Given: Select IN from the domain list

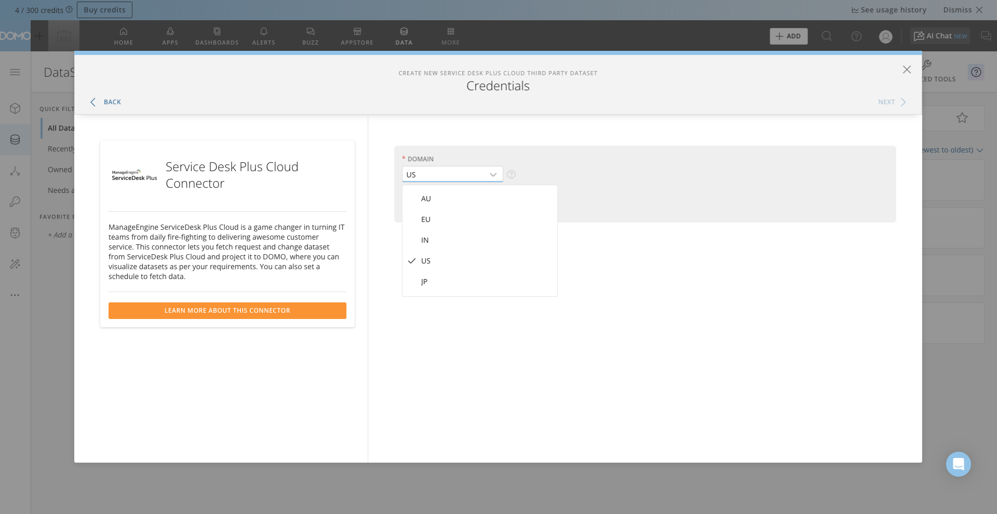Looking at the screenshot, I should pyautogui.click(x=480, y=240).
